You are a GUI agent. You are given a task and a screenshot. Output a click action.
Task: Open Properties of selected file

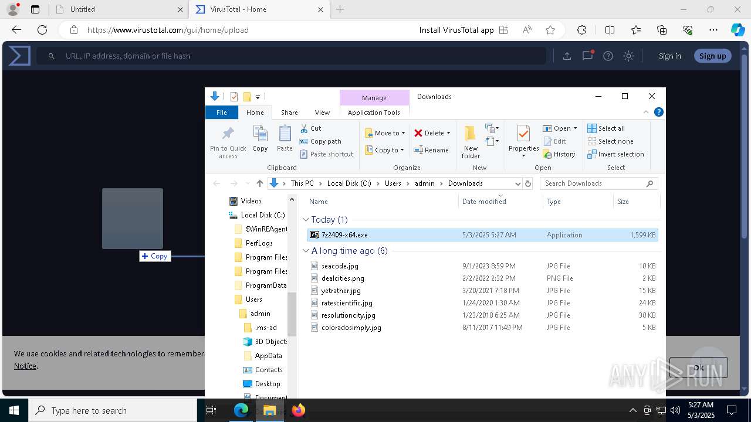[523, 142]
